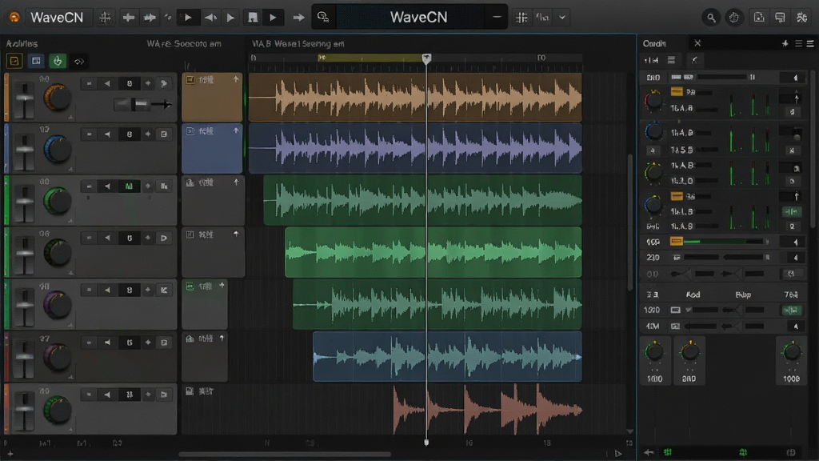Adjust the first track's vertical volume fader
Screen dimensions: 819x461
24,99
